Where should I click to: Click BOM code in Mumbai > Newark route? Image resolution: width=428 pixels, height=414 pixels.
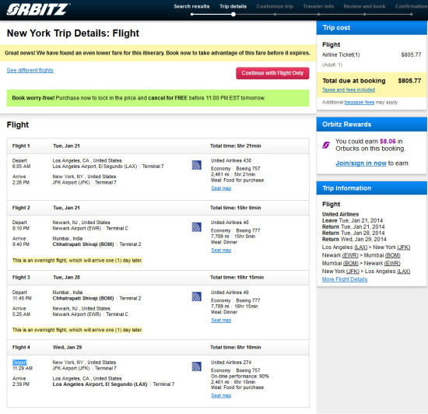[350, 263]
